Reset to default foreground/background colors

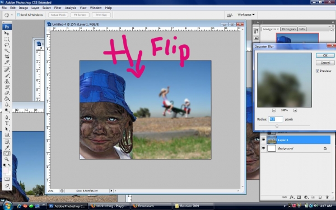(4, 165)
